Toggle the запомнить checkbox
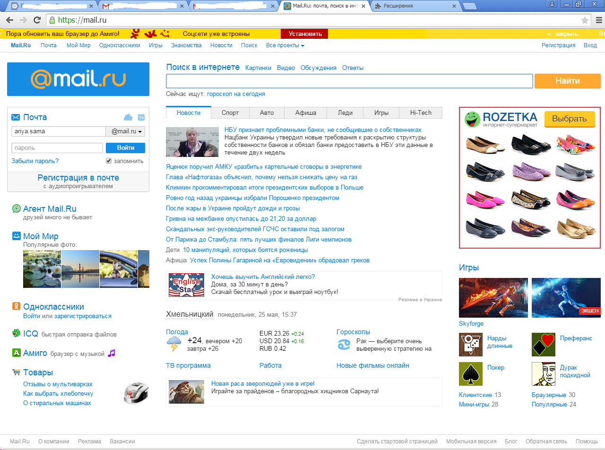The height and width of the screenshot is (450, 605). pos(109,161)
